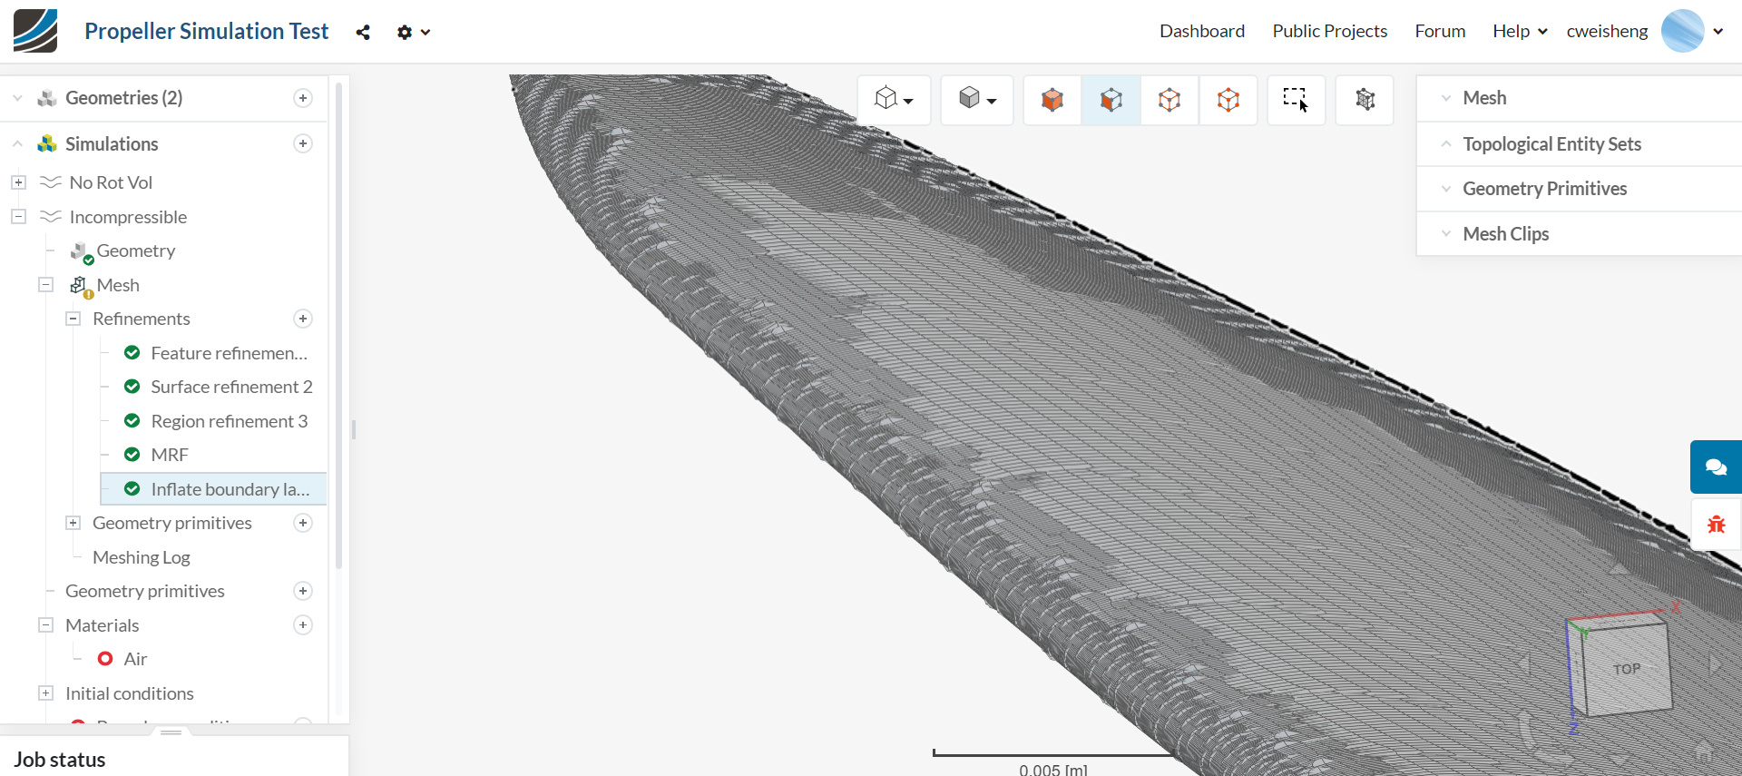Expand the Geometry Primitives right panel section
Screen dimensions: 1742x776
(1446, 189)
